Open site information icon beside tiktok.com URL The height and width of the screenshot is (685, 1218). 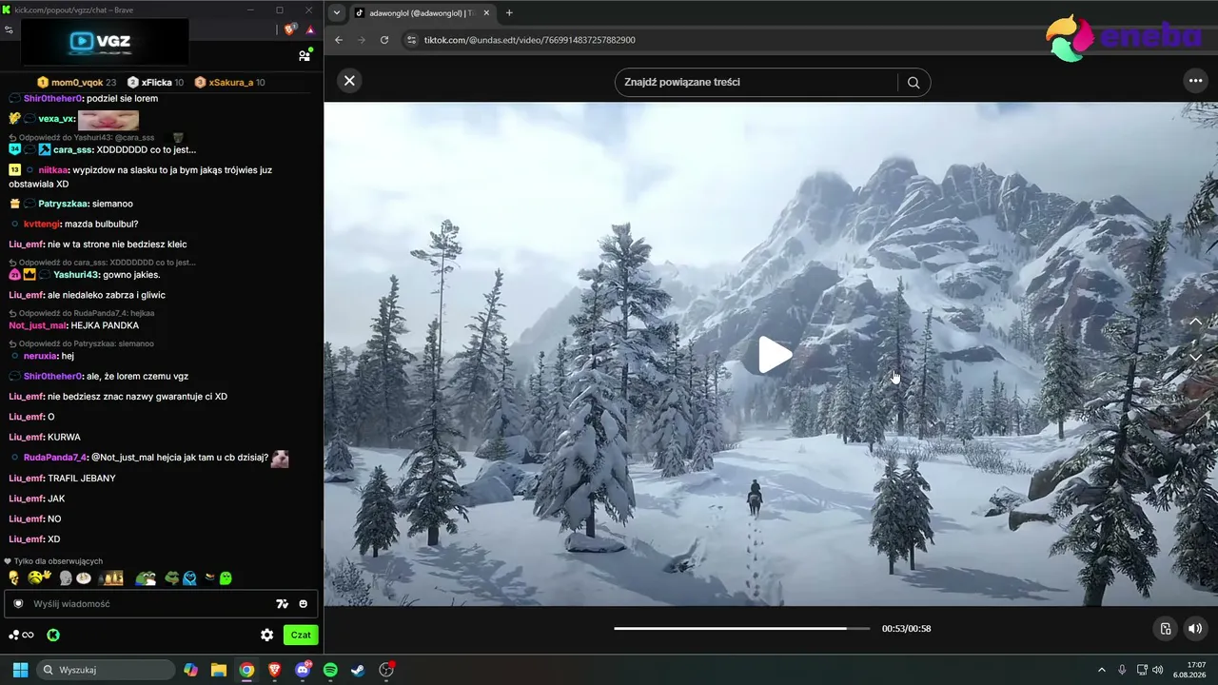(x=411, y=40)
